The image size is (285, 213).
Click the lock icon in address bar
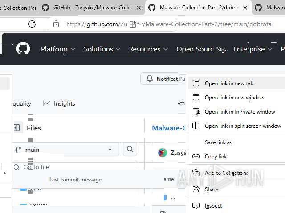tap(56, 24)
